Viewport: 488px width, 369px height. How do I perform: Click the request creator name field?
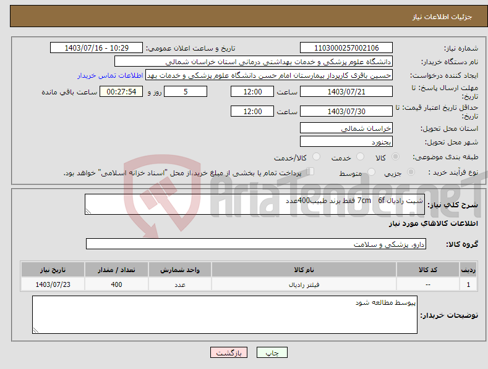point(269,75)
